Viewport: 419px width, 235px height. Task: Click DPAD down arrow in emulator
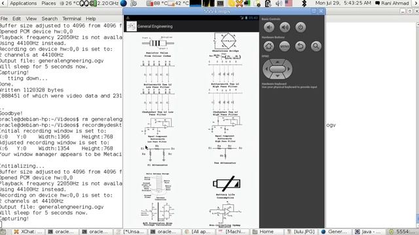click(x=278, y=76)
